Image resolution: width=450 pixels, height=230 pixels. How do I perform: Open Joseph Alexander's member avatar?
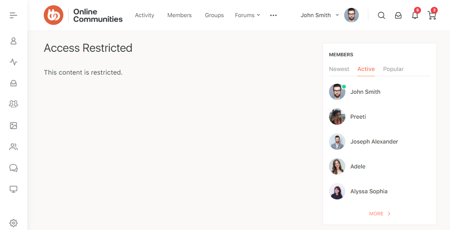tap(337, 142)
